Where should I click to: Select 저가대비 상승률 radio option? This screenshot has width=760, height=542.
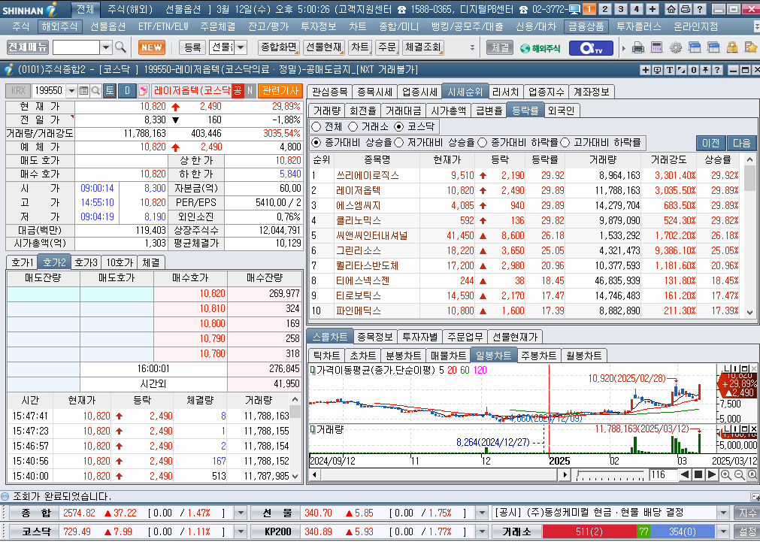click(x=399, y=143)
